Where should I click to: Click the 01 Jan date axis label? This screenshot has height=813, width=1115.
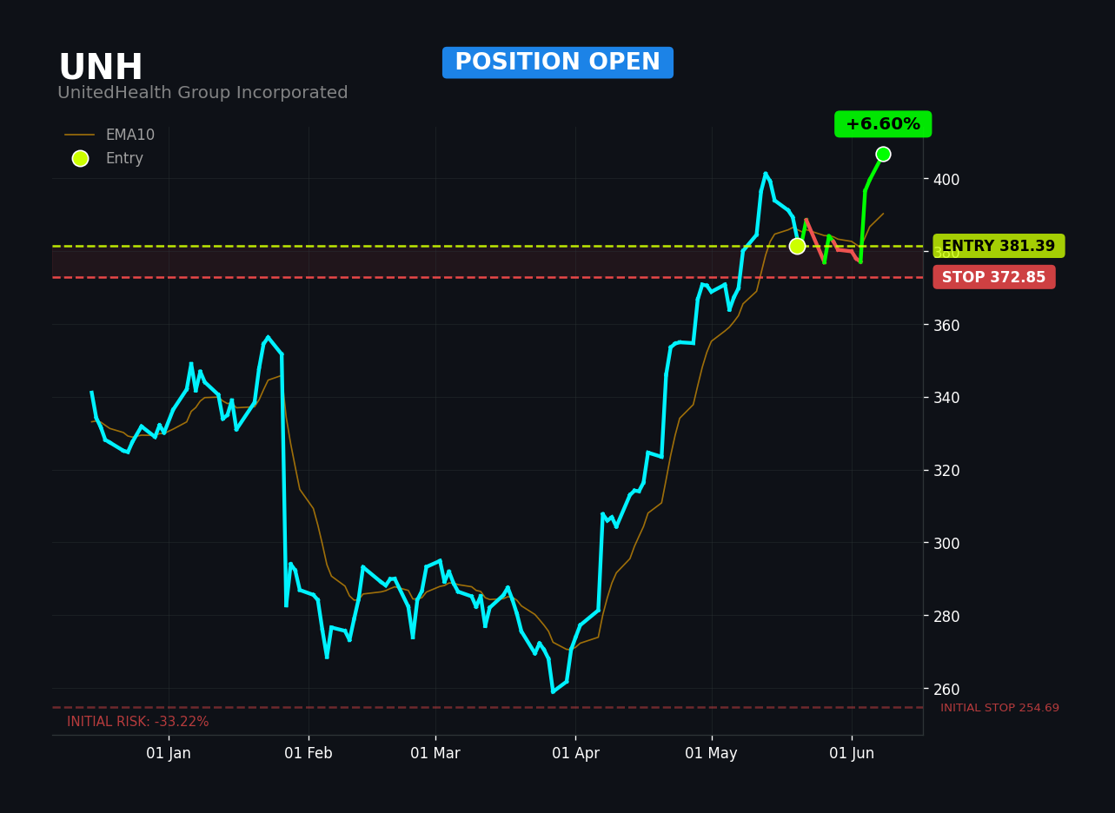click(x=169, y=753)
